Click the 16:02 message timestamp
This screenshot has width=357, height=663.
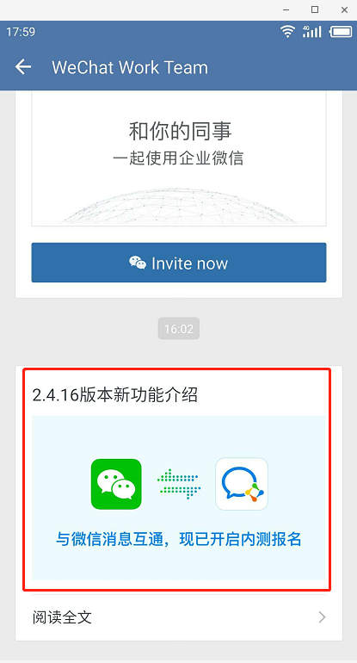coord(179,329)
